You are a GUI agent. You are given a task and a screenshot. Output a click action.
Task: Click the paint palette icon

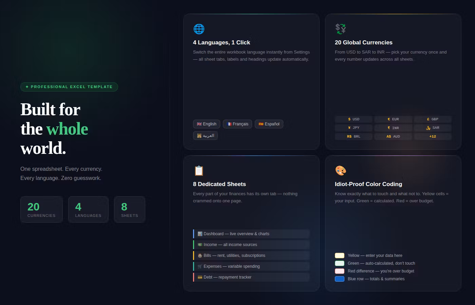[x=340, y=171]
